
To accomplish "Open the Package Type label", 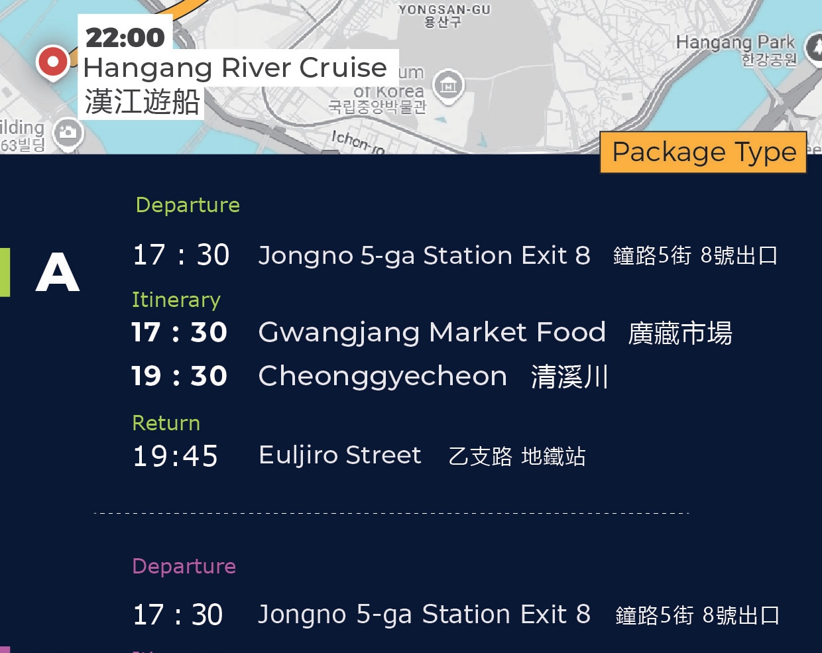I will click(x=703, y=152).
